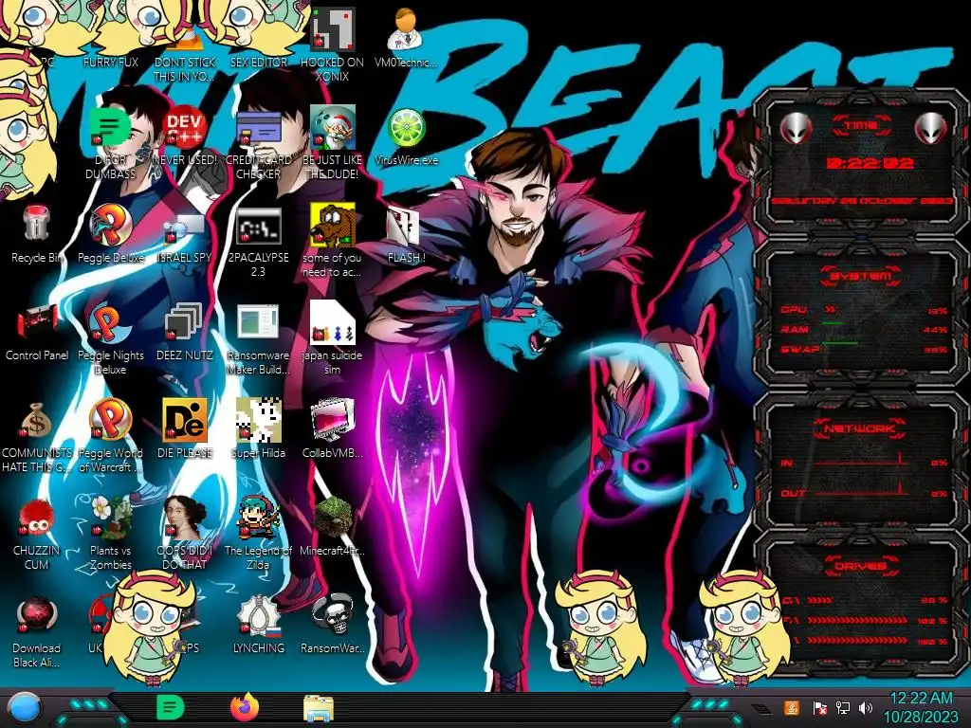
Task: Open the VM0Technic... desktop icon
Action: coord(406,29)
